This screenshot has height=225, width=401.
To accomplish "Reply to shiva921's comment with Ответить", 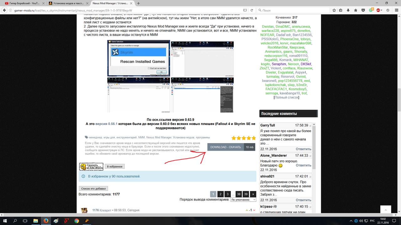I will 303,200.
